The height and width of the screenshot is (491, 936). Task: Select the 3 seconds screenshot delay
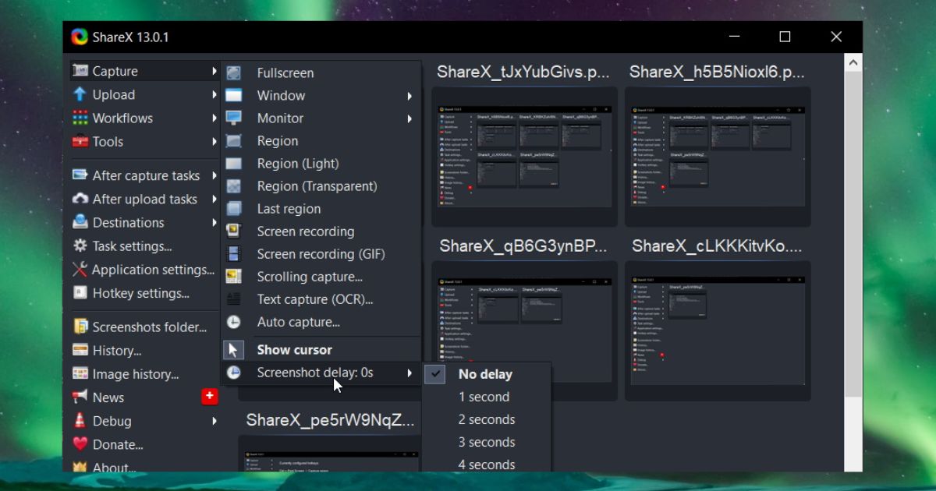point(487,442)
